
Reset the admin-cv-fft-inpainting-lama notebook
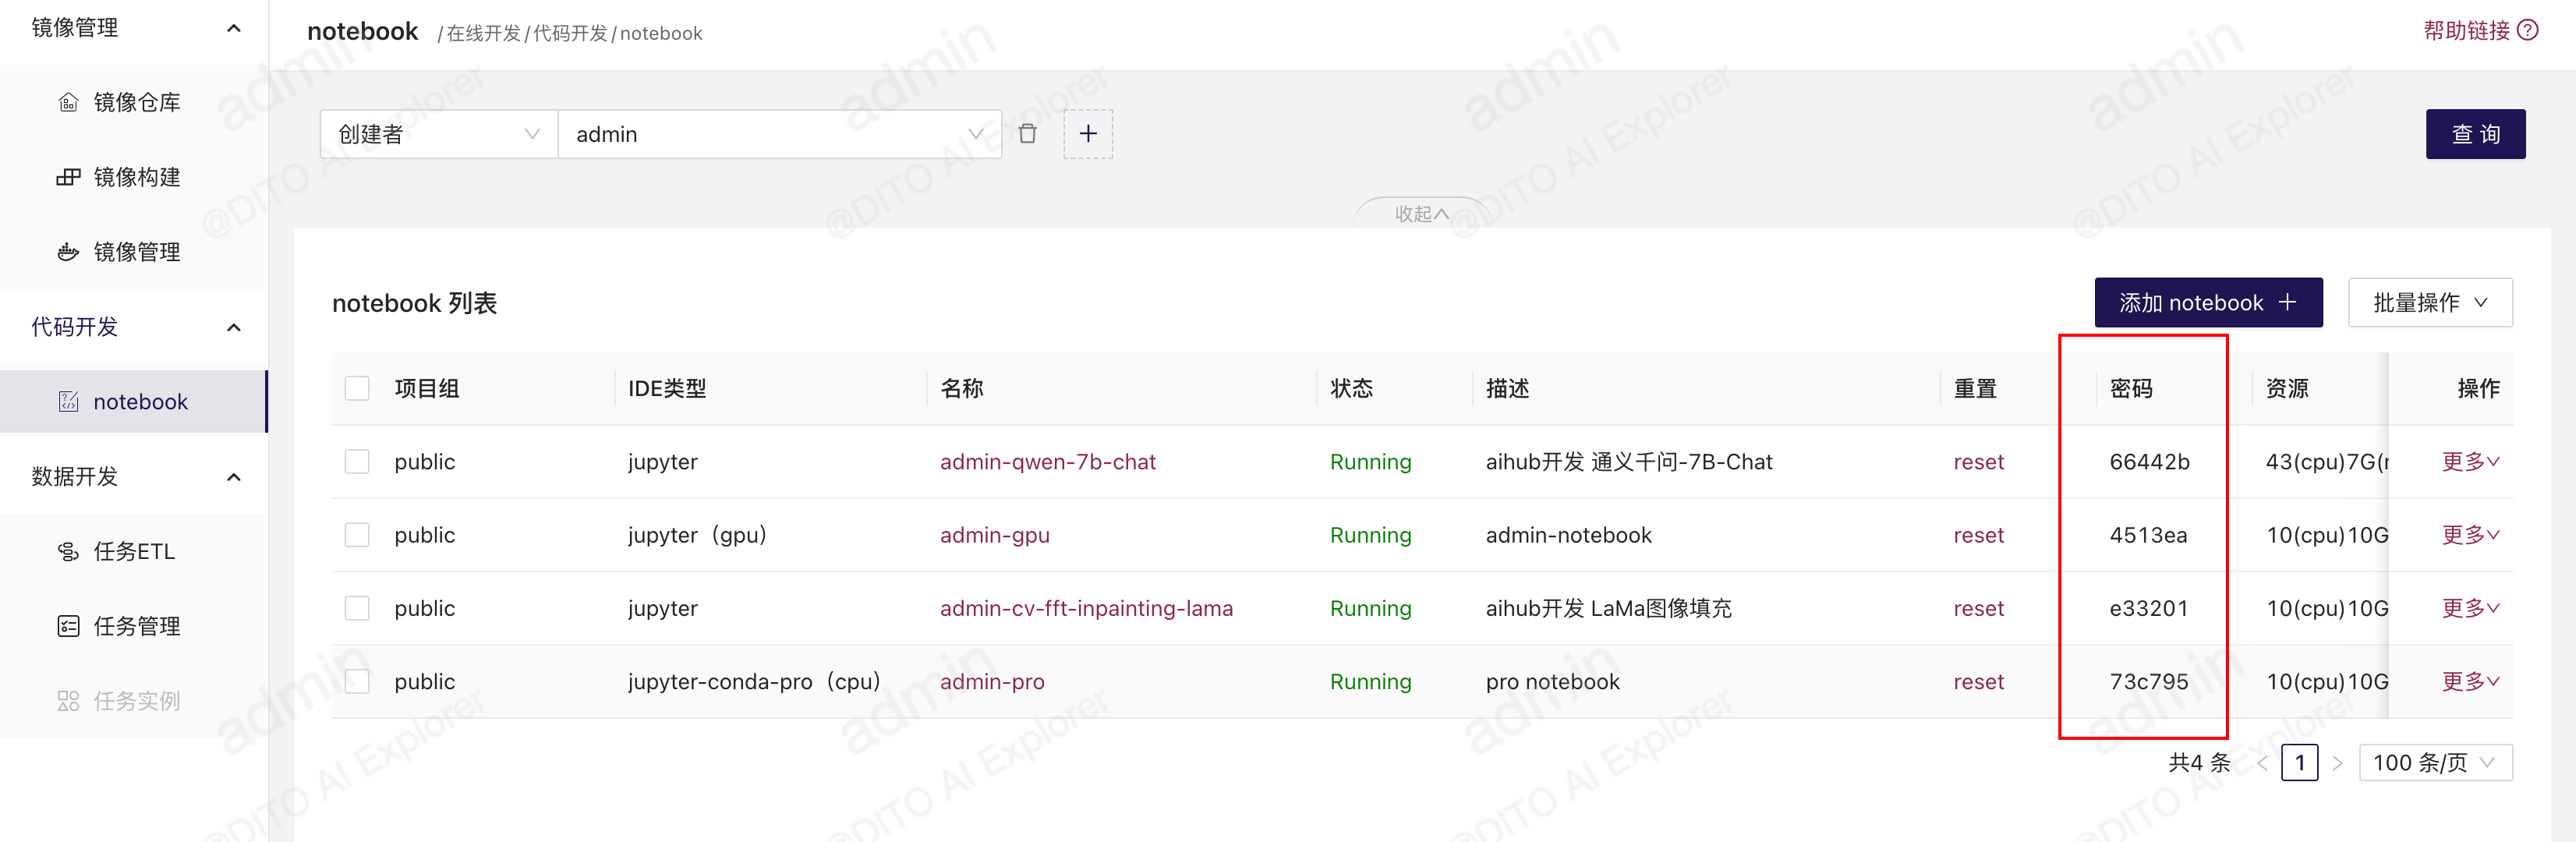click(x=1978, y=608)
